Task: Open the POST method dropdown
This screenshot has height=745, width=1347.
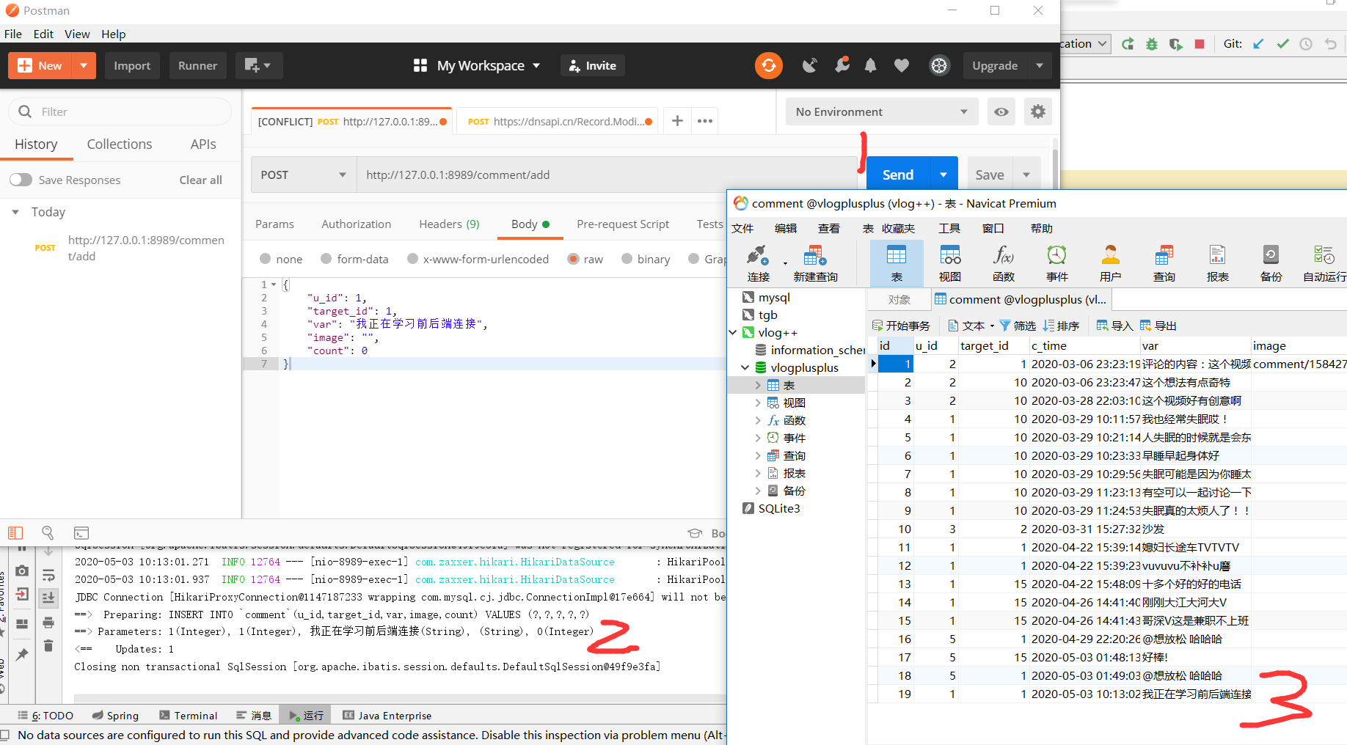Action: (304, 175)
